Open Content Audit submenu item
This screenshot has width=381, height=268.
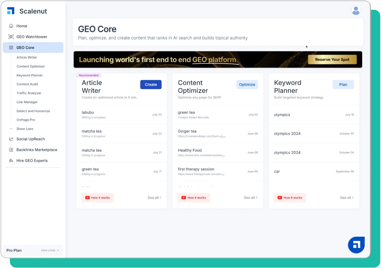point(27,84)
